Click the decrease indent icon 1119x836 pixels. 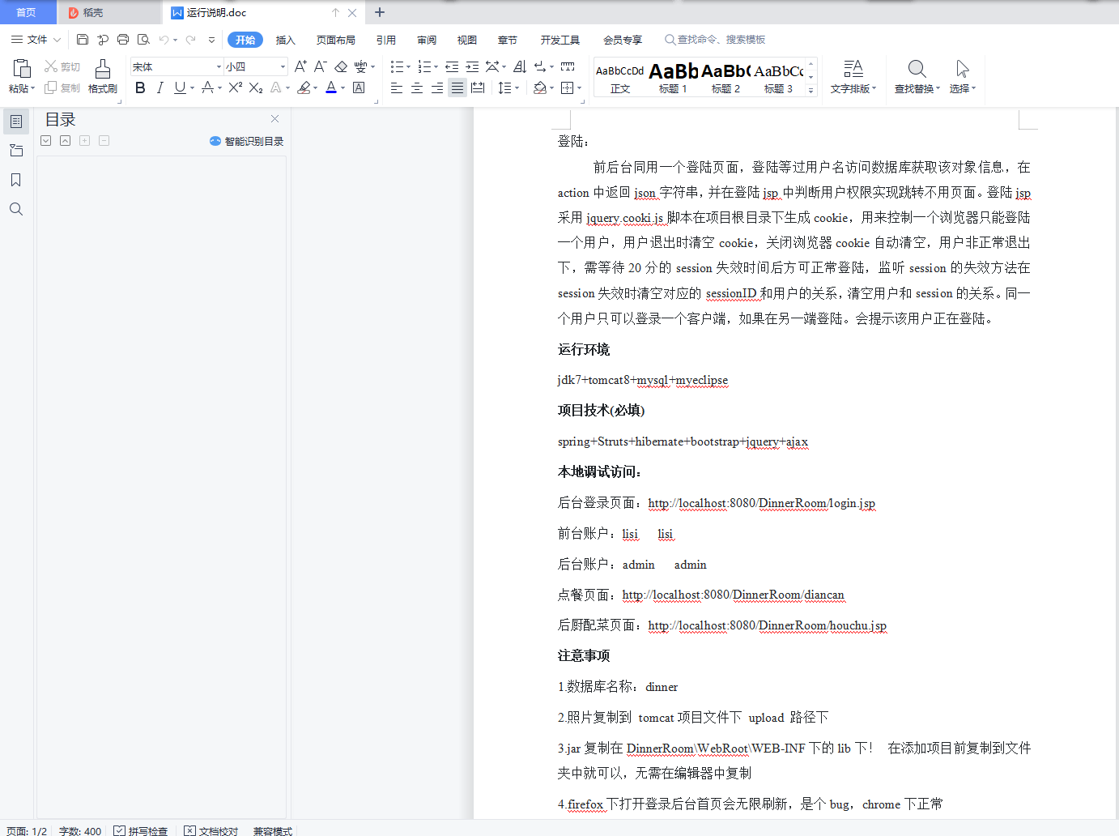click(x=452, y=66)
